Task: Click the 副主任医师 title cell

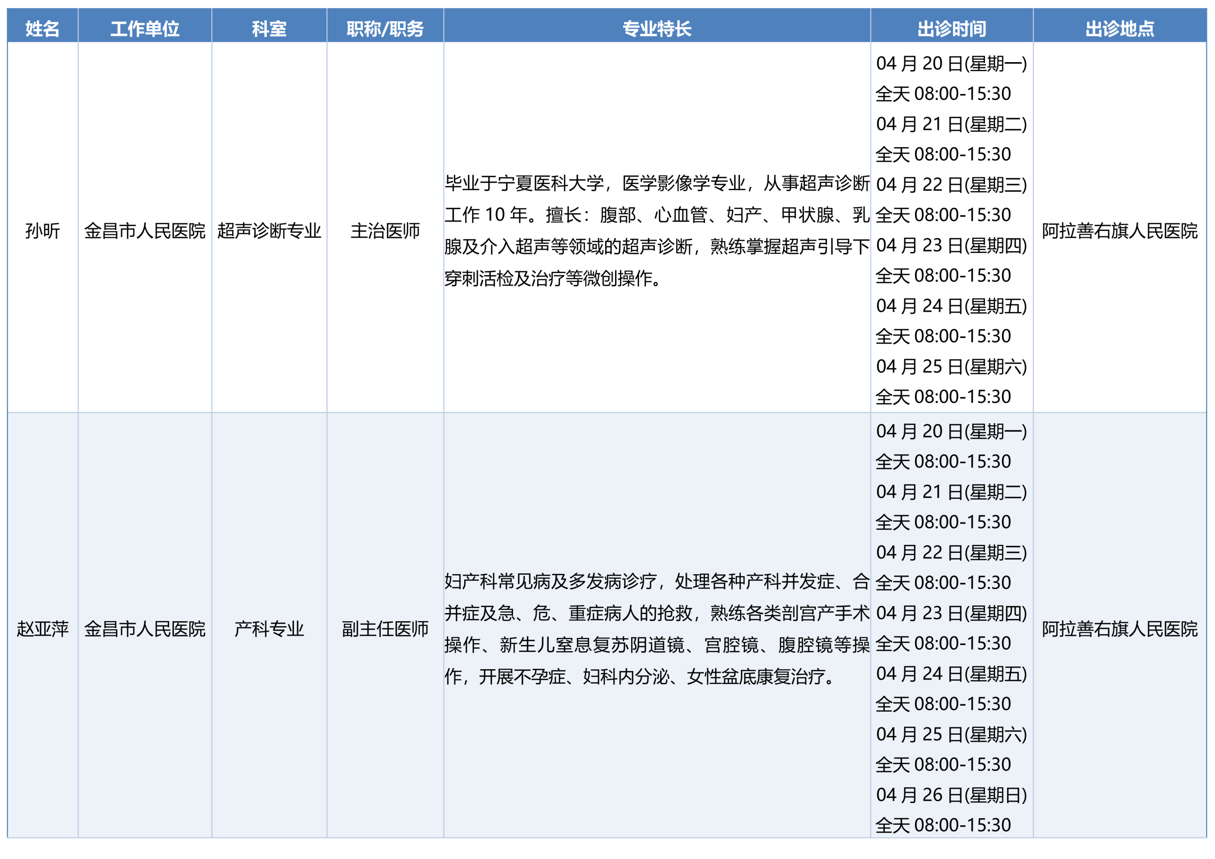Action: [385, 628]
